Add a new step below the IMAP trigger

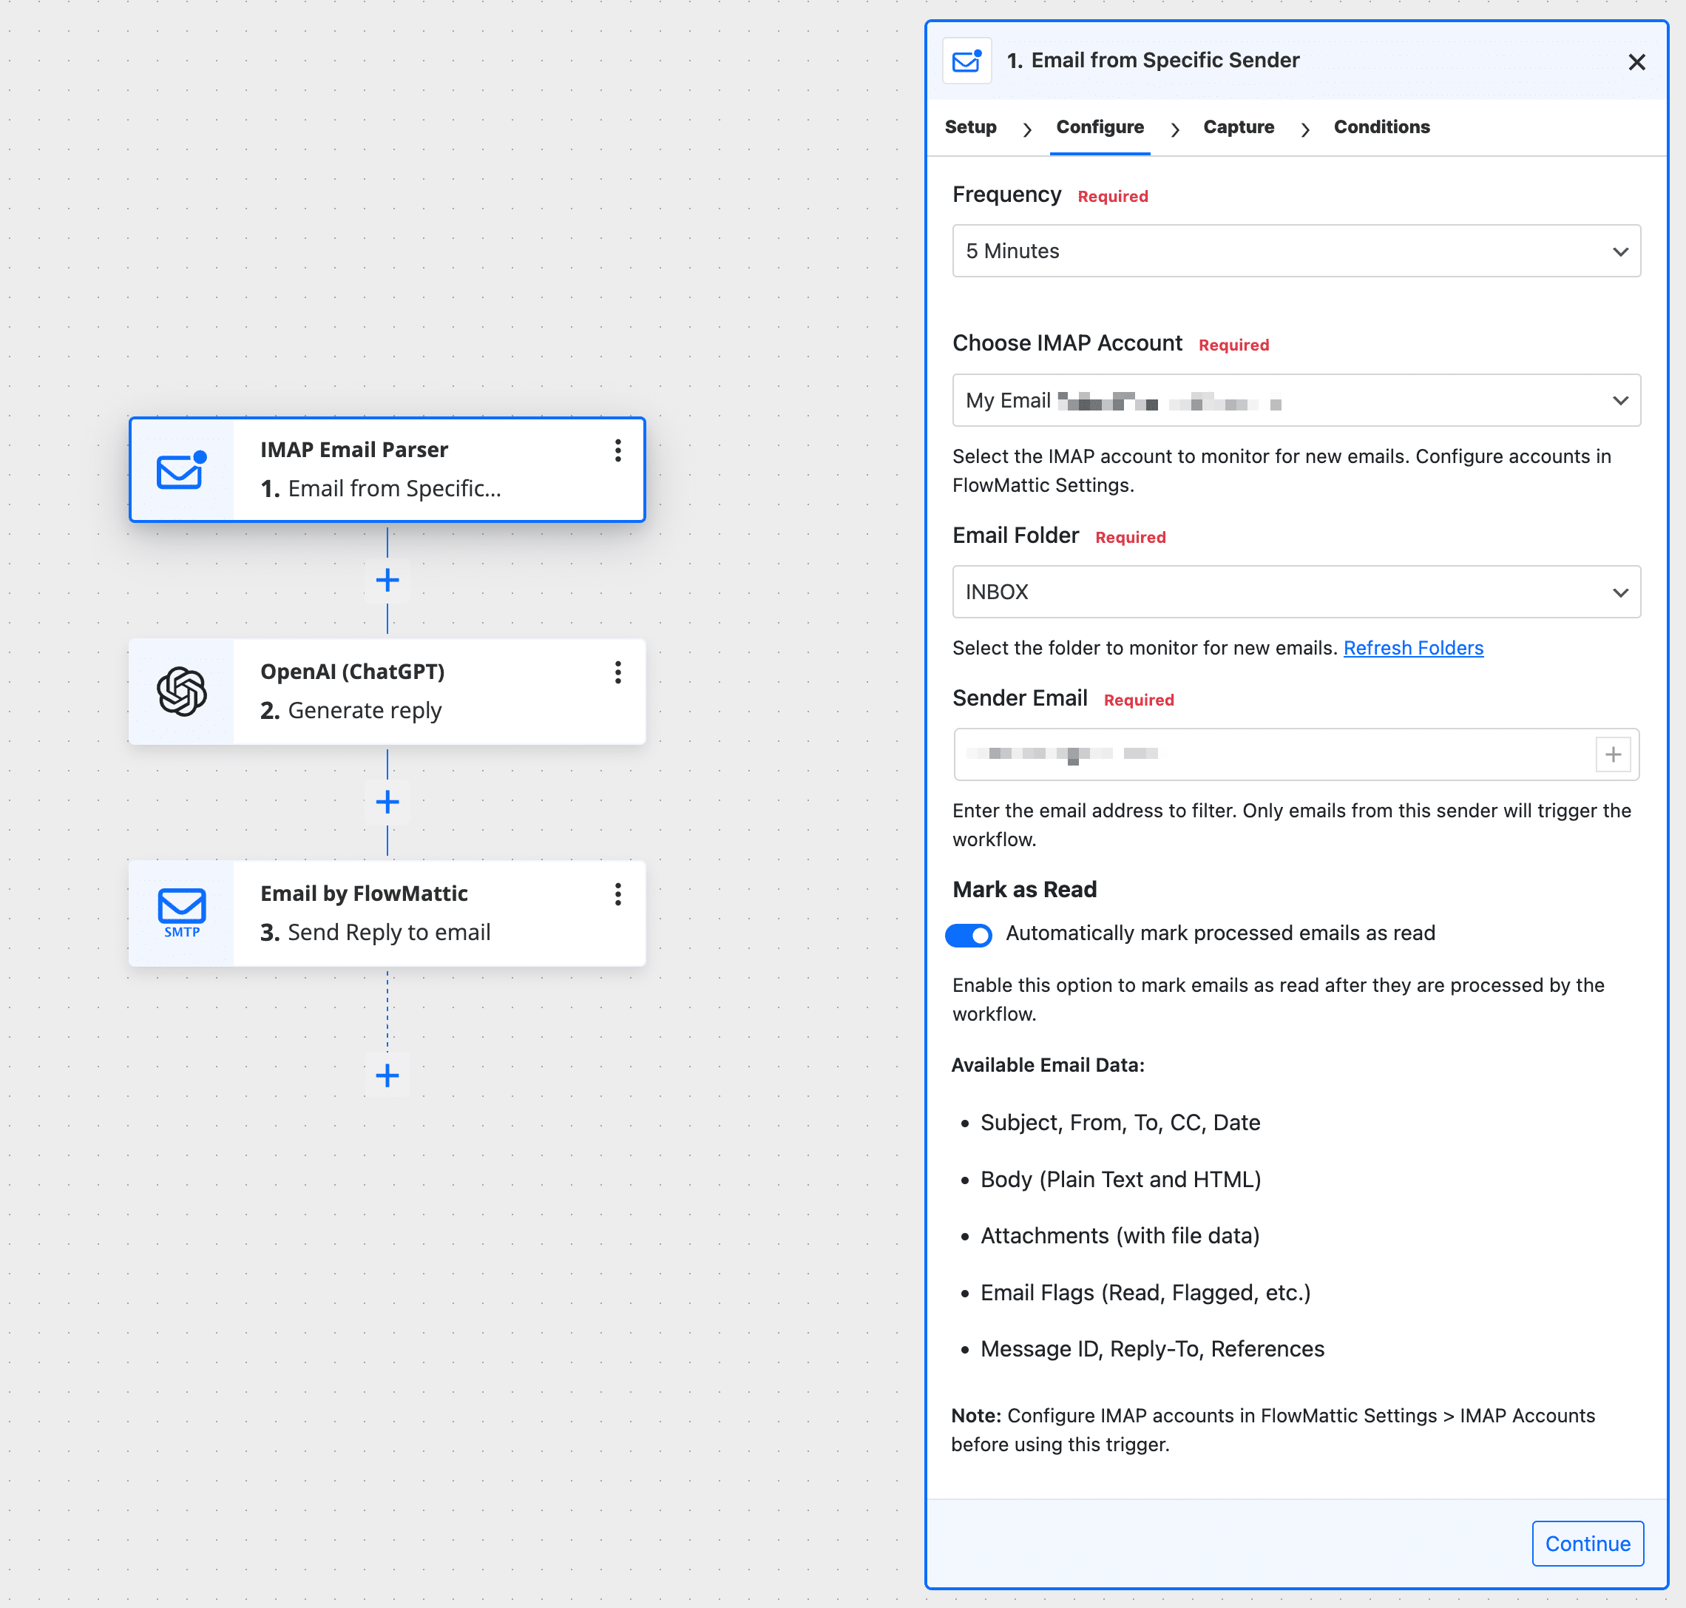[x=387, y=581]
